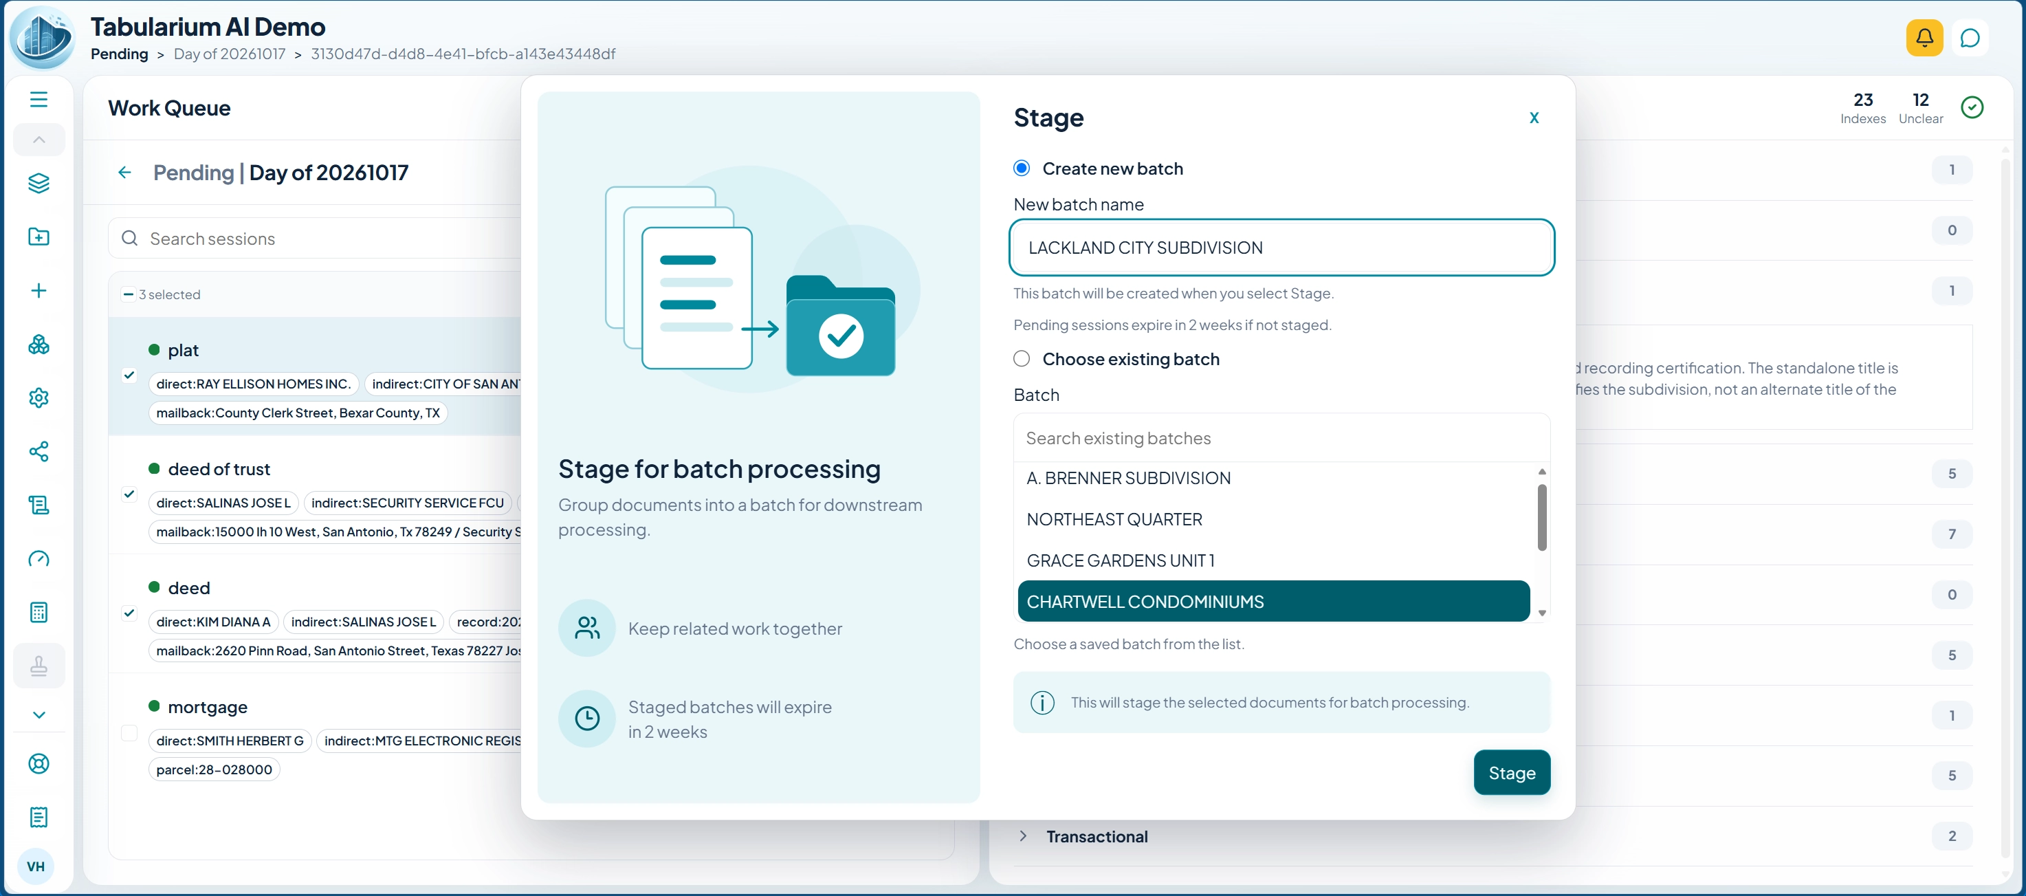Close the Stage dialog with X

pyautogui.click(x=1533, y=118)
